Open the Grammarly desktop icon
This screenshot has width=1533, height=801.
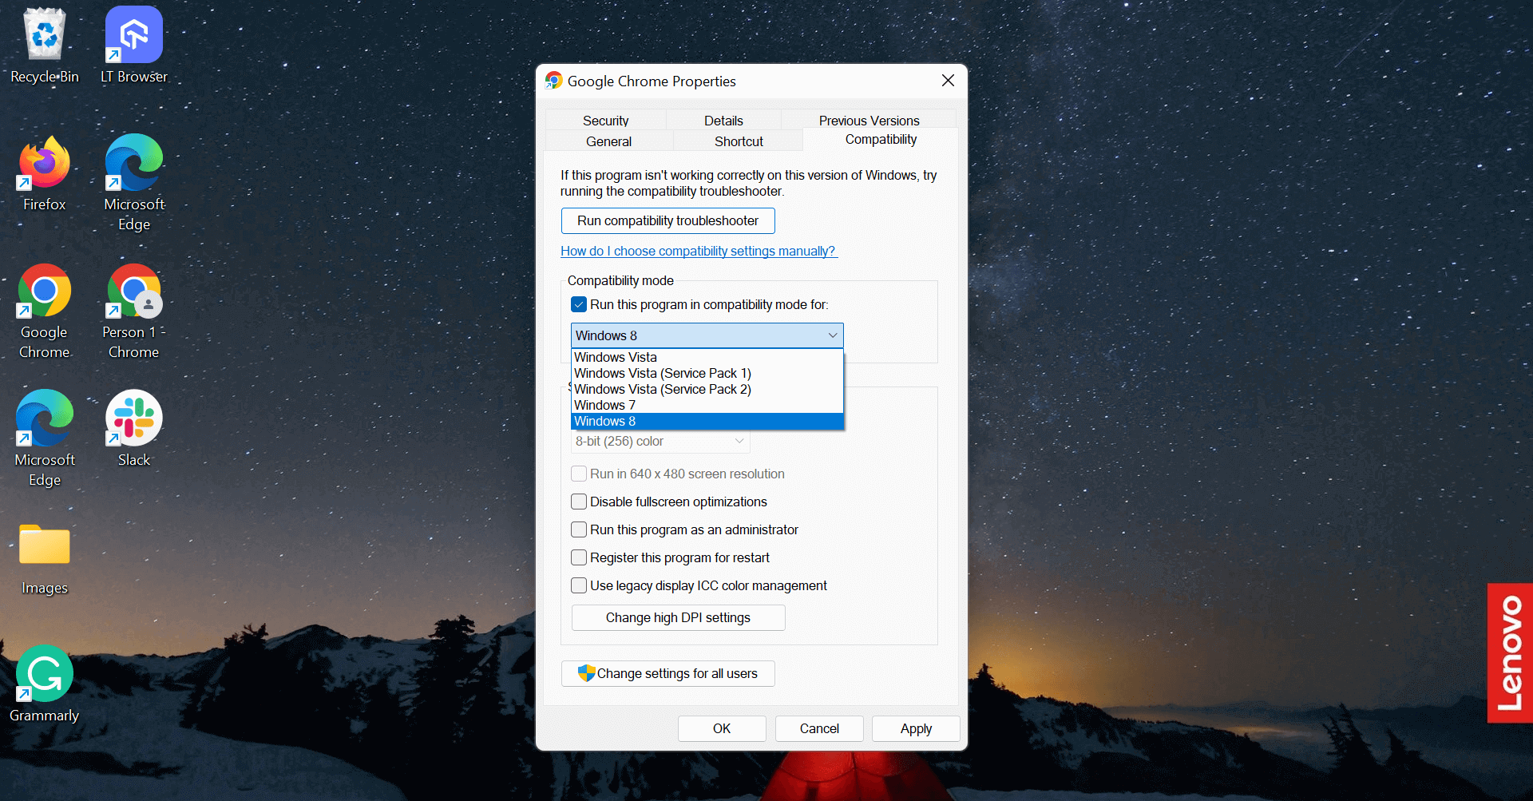click(x=44, y=673)
